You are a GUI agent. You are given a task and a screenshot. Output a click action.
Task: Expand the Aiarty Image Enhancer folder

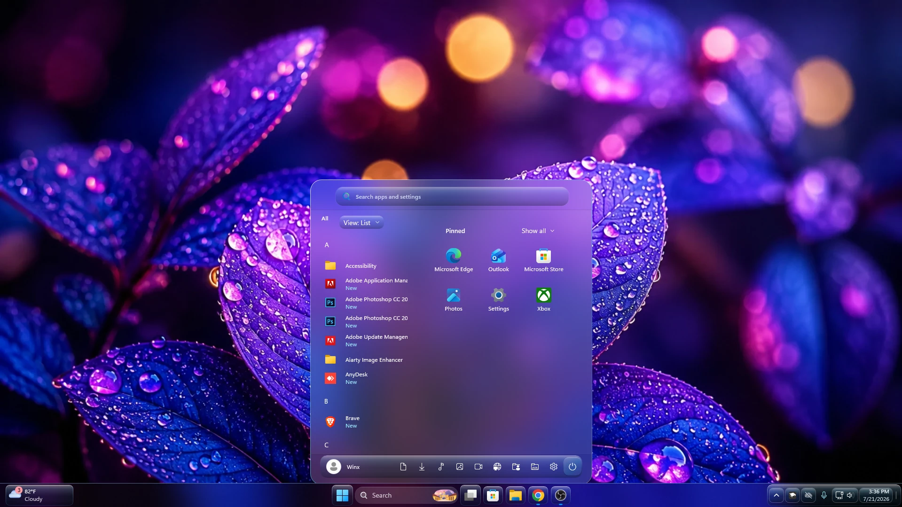pyautogui.click(x=367, y=360)
